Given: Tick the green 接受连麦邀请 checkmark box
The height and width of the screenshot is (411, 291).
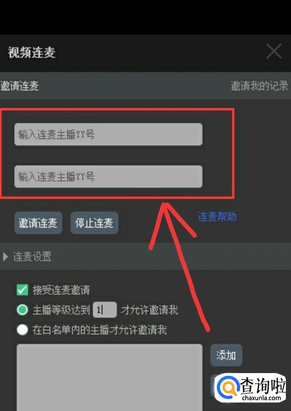Looking at the screenshot, I should pyautogui.click(x=22, y=290).
